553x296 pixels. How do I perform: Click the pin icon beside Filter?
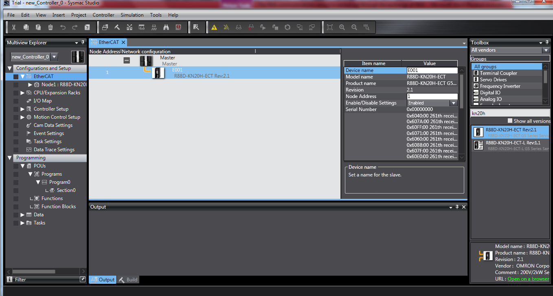83,280
